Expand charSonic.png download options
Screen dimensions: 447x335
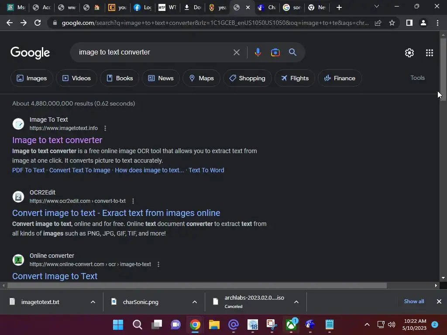[195, 302]
